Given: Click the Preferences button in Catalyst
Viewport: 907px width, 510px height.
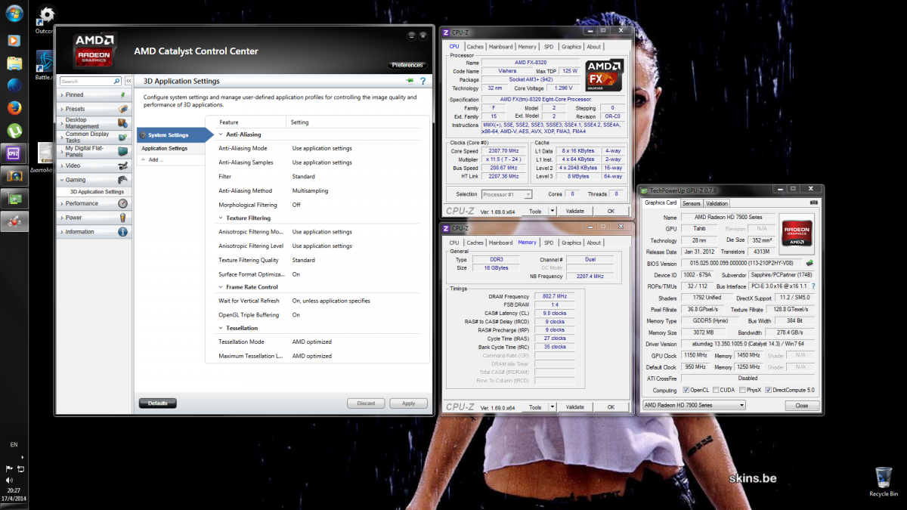Looking at the screenshot, I should coord(407,65).
